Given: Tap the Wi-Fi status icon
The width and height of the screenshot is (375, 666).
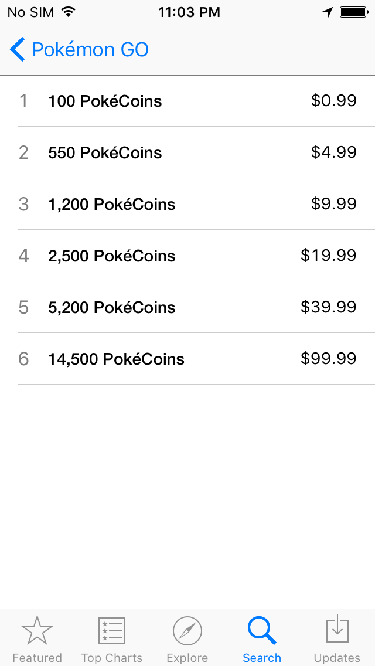Looking at the screenshot, I should click(68, 12).
